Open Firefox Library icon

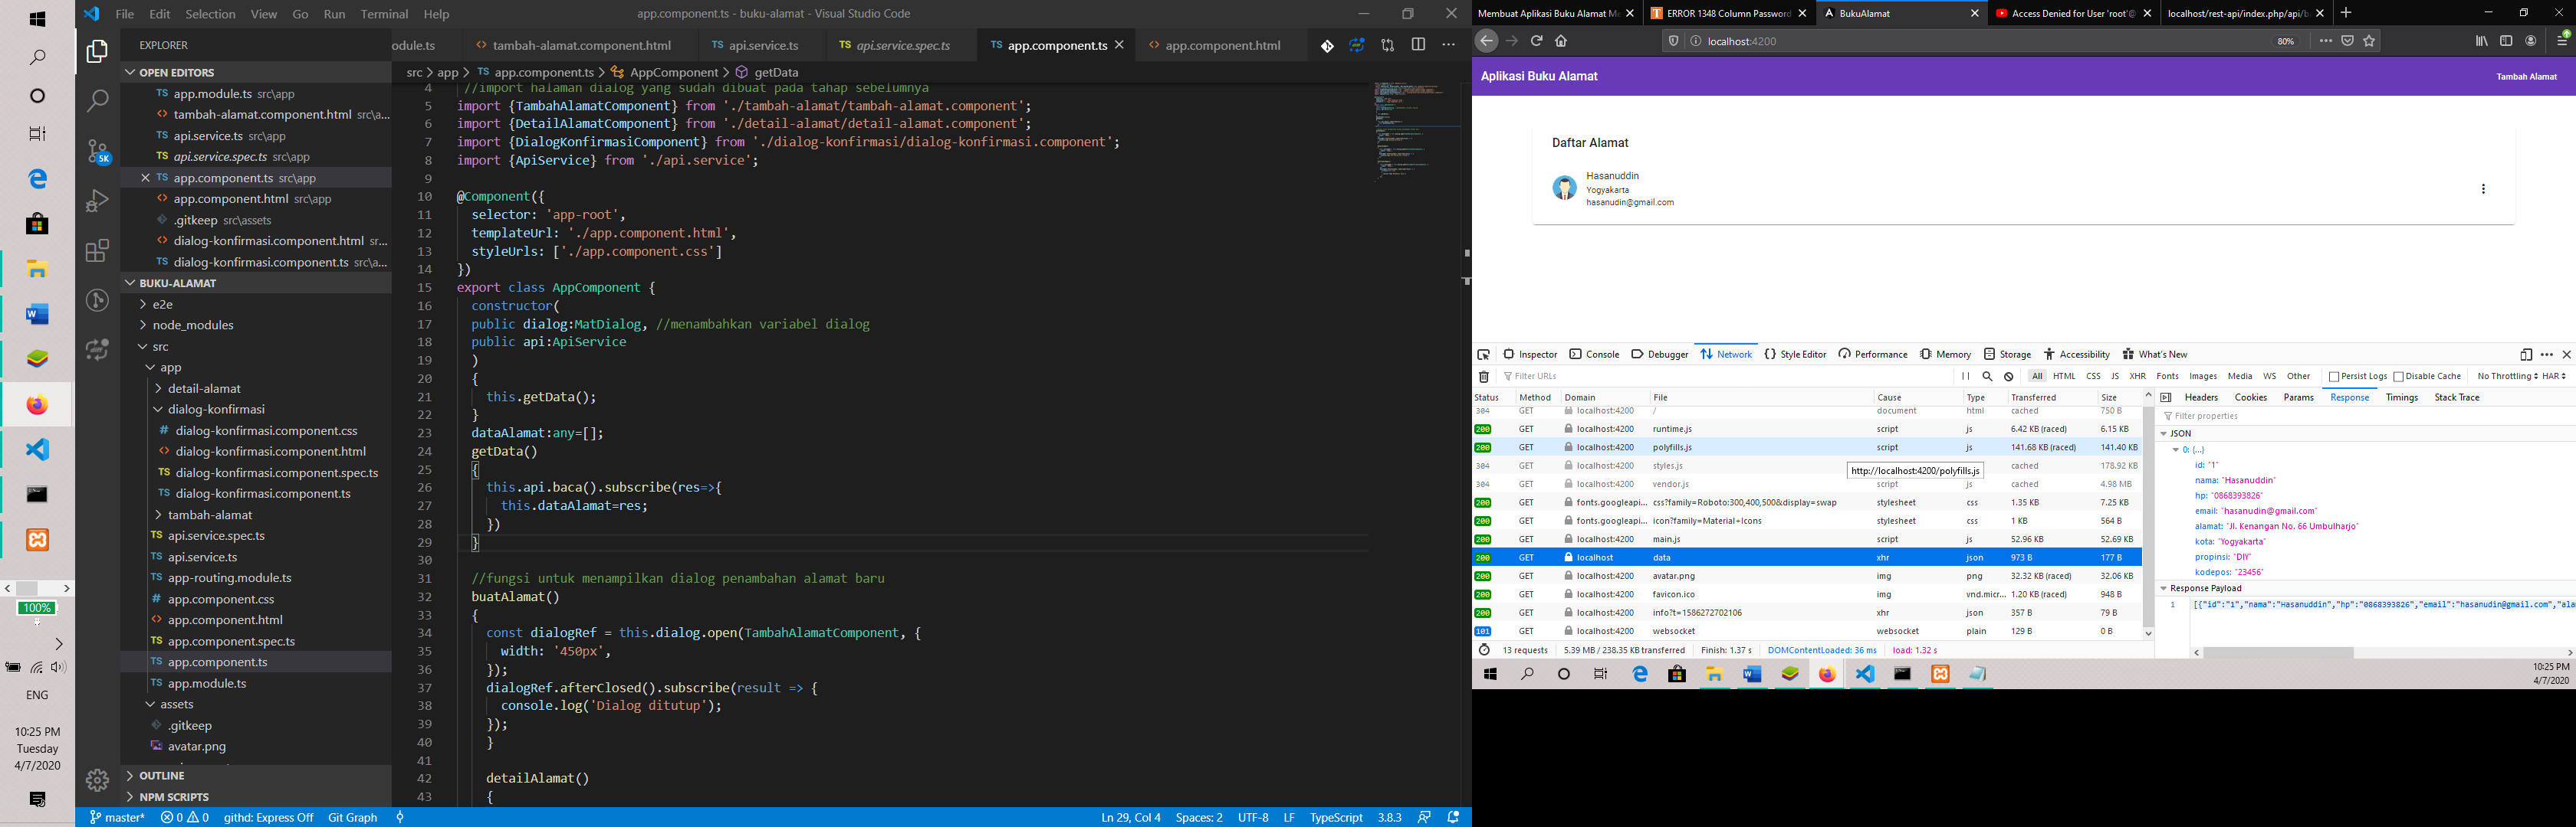tap(2482, 41)
